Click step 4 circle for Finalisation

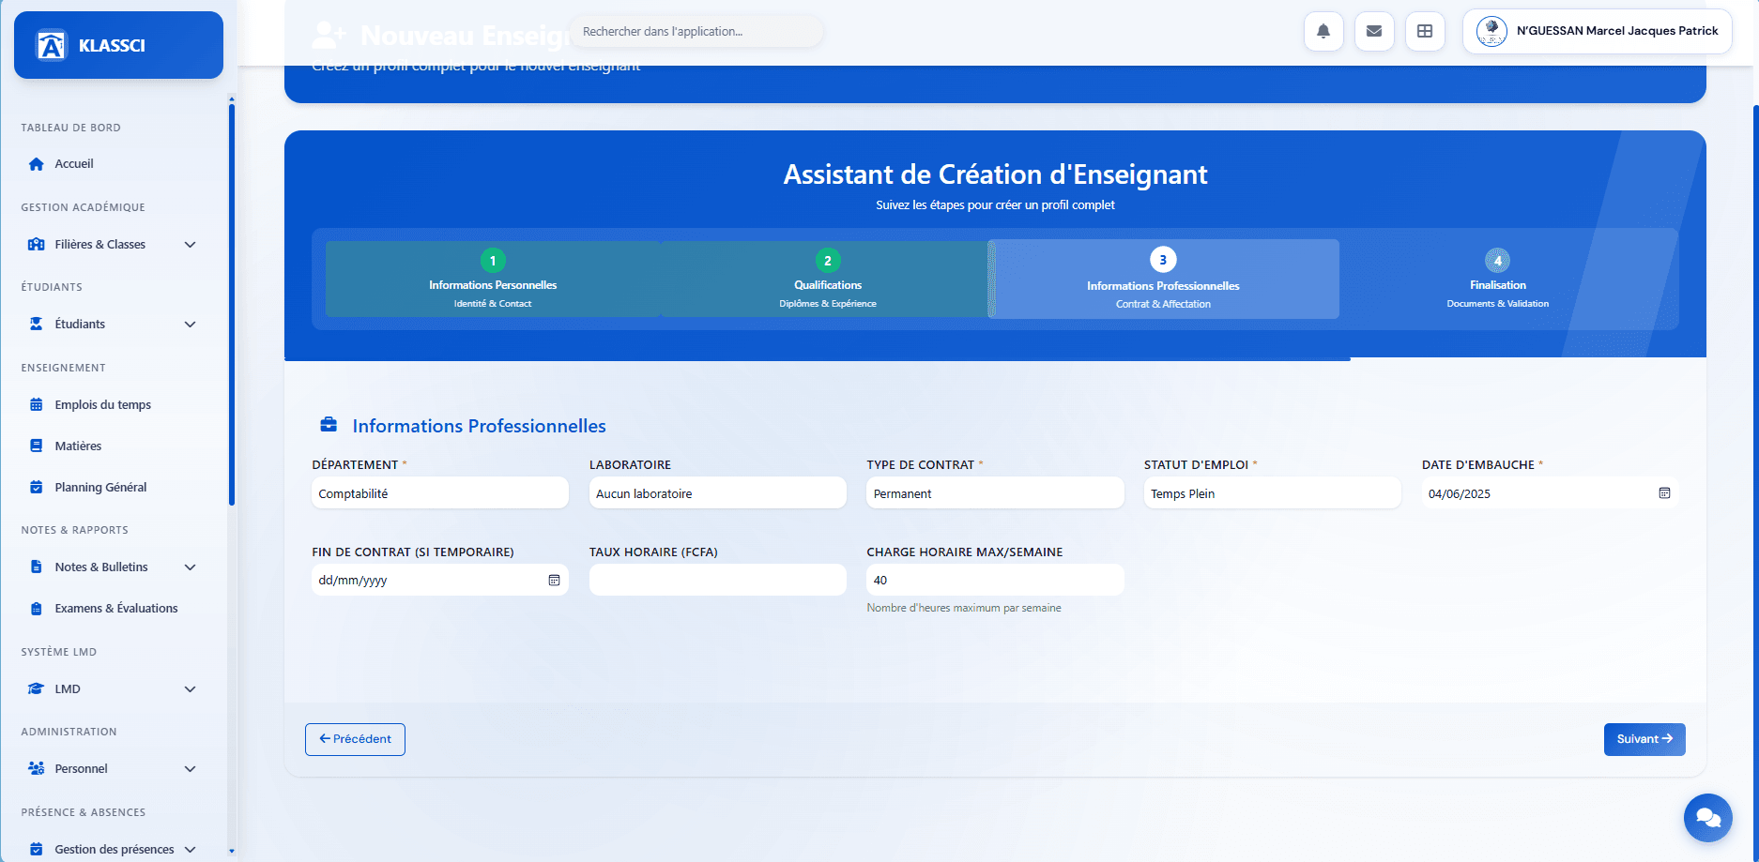coord(1498,261)
